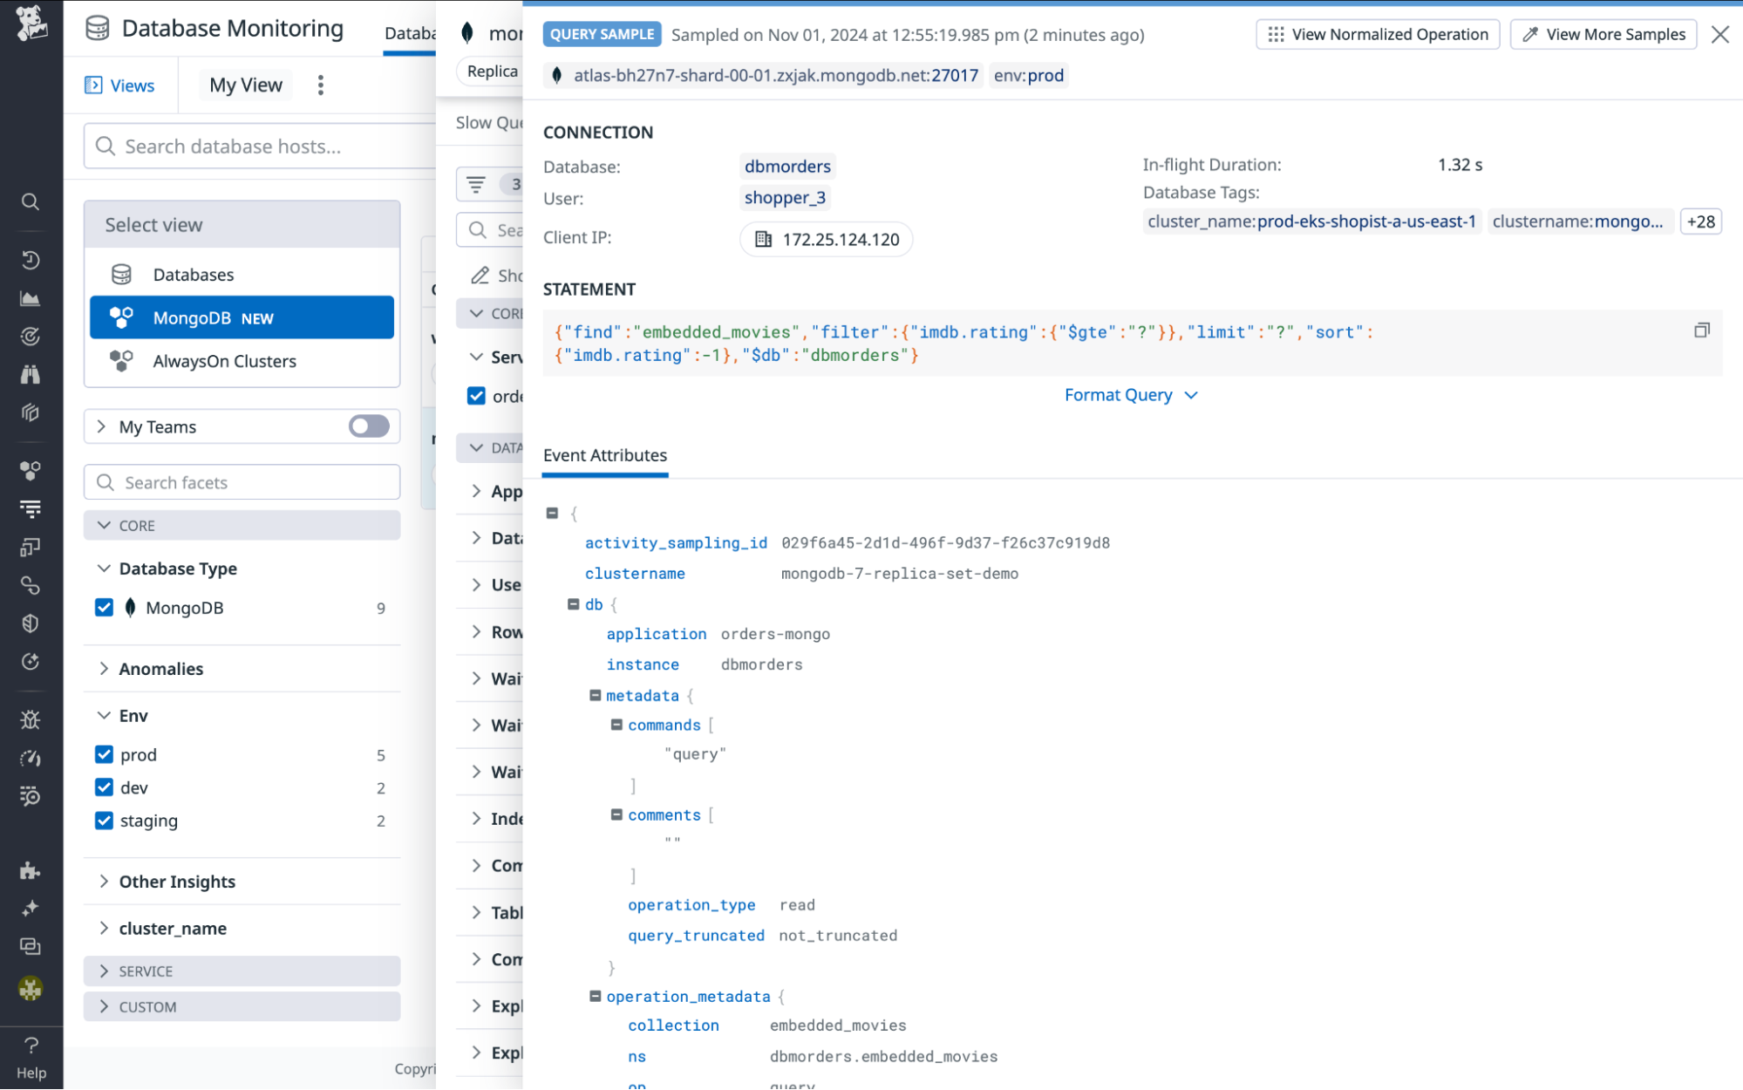Click the building icon next to Client IP
Image resolution: width=1743 pixels, height=1090 pixels.
click(x=765, y=239)
